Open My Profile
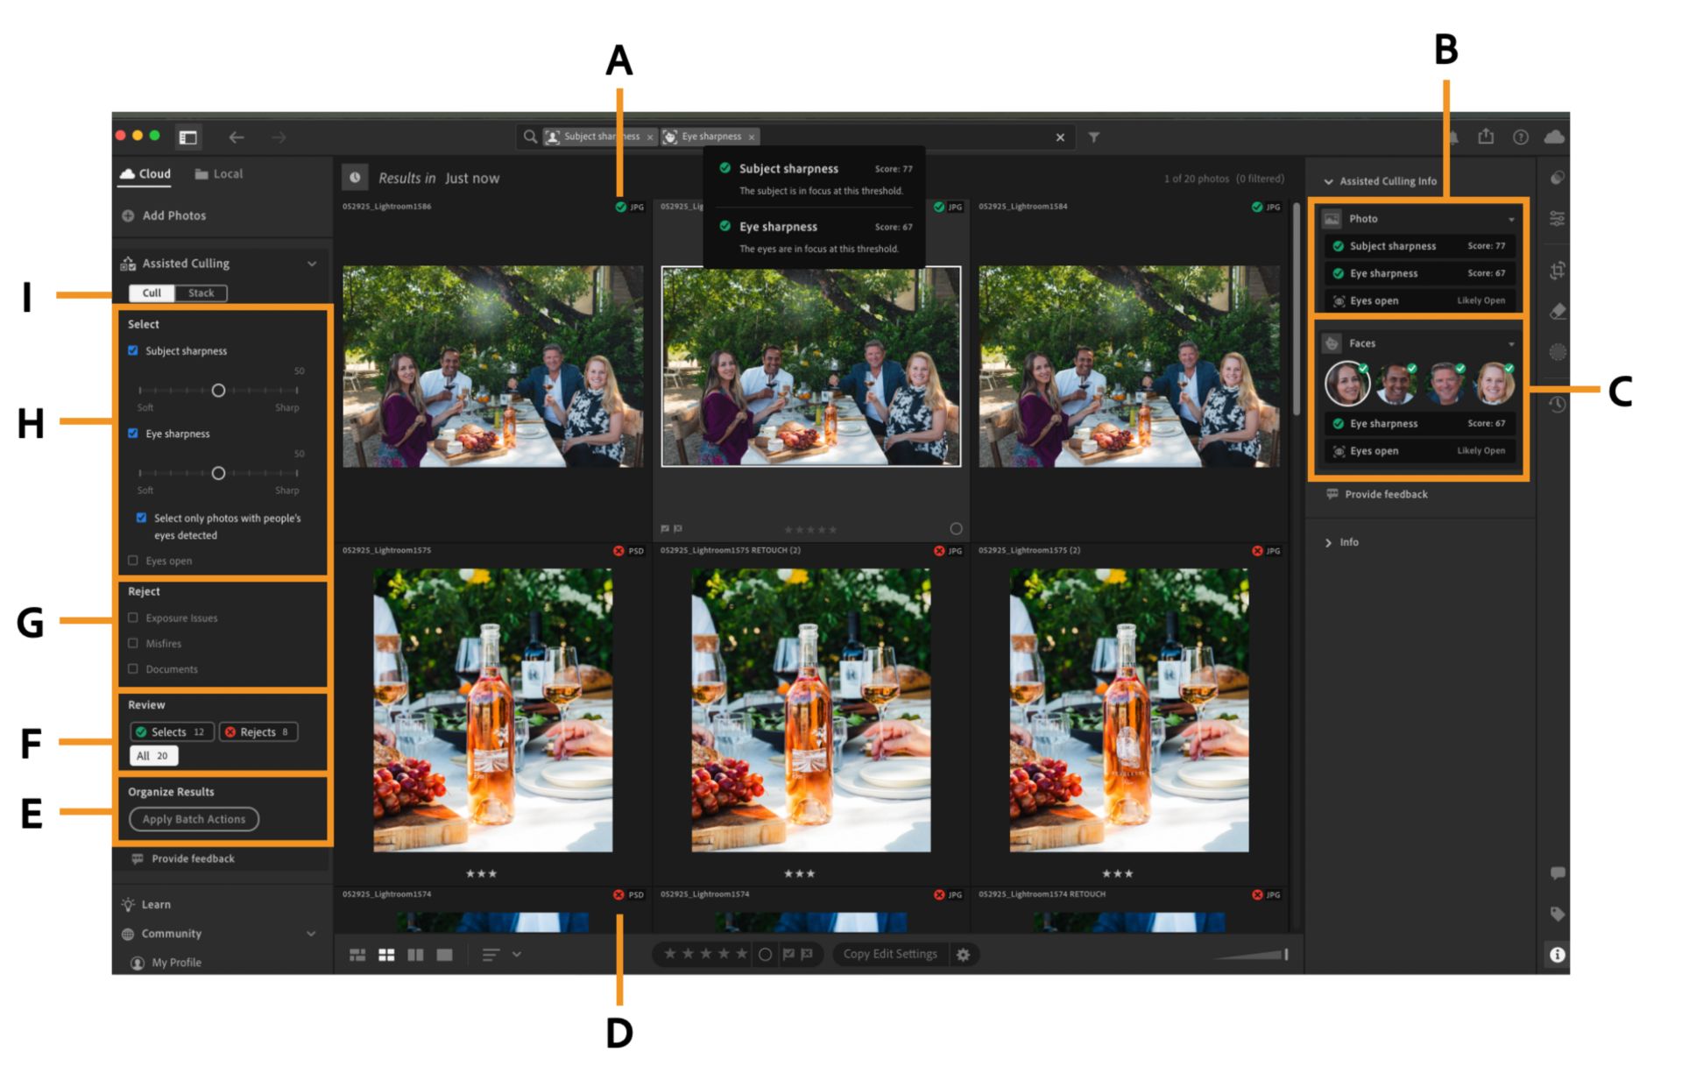 pos(166,962)
